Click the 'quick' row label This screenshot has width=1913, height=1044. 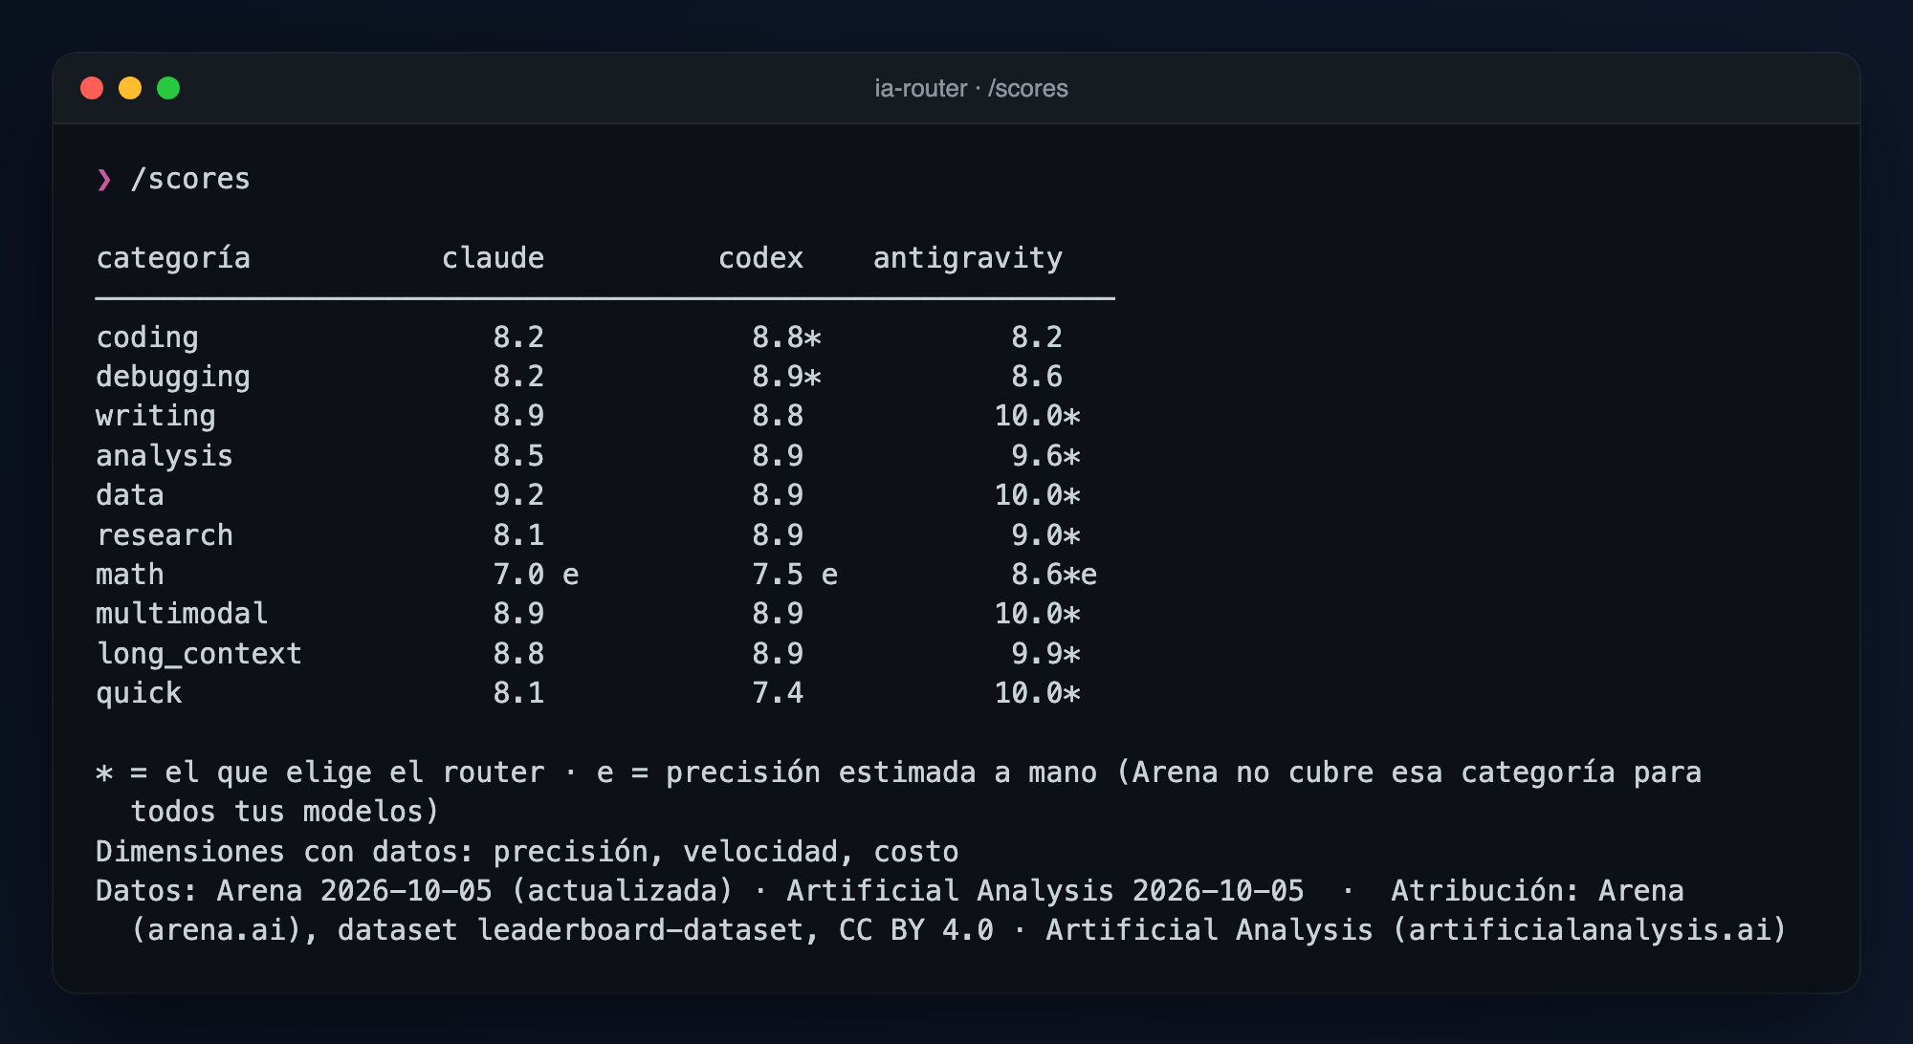pyautogui.click(x=139, y=693)
